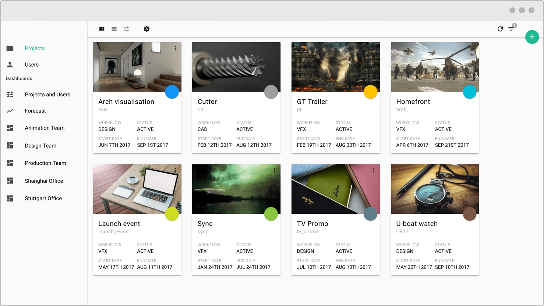Open Cutter drill bit thumbnail
The width and height of the screenshot is (544, 306).
coord(236,67)
